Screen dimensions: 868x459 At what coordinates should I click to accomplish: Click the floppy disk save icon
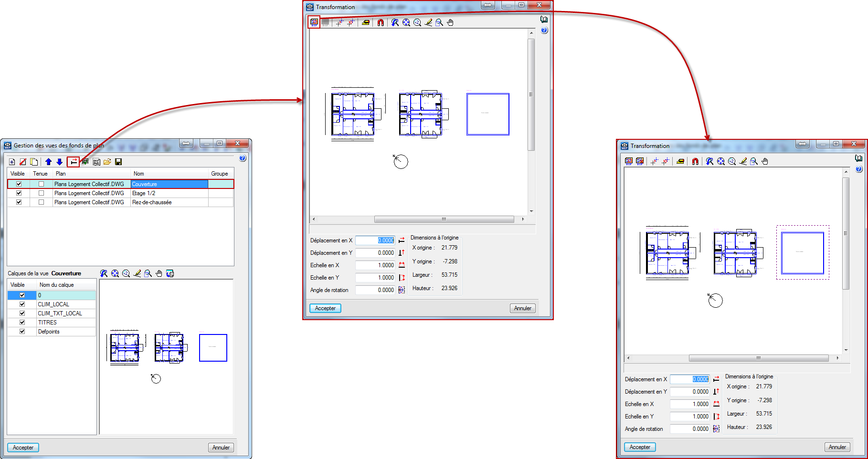pos(118,162)
